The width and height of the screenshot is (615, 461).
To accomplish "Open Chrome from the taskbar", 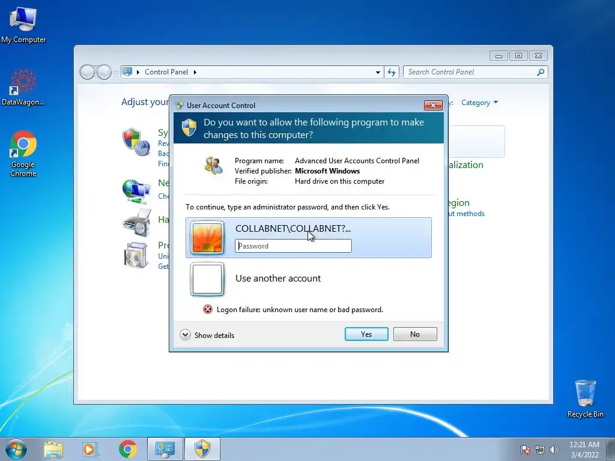I will pyautogui.click(x=127, y=450).
